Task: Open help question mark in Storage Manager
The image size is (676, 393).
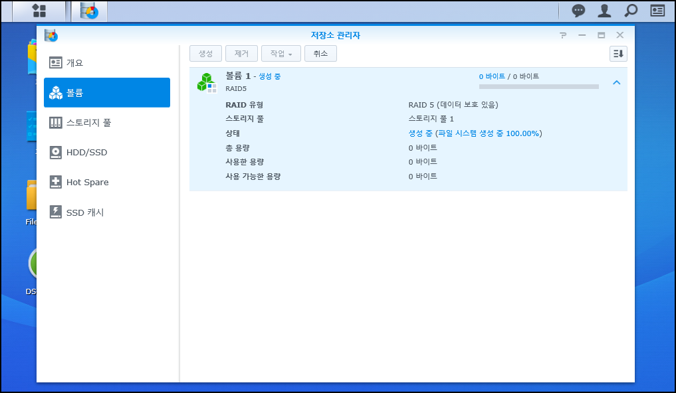Action: click(563, 35)
